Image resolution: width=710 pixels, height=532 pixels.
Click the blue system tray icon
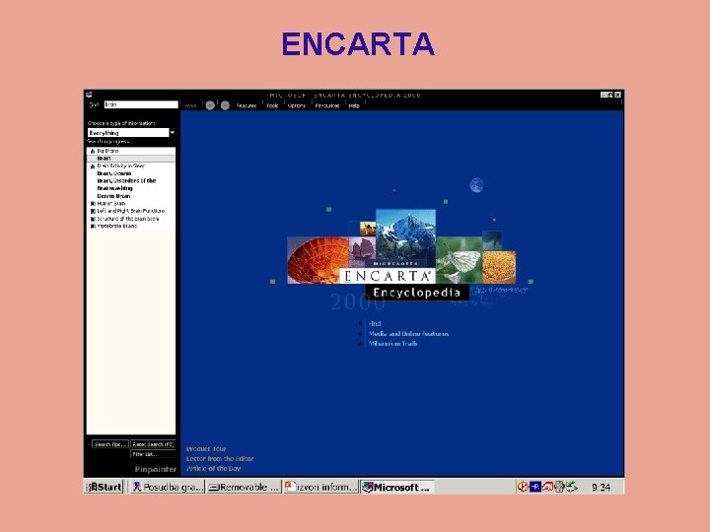(x=535, y=487)
